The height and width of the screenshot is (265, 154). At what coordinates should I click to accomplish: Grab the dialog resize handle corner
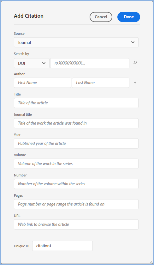tap(151, 262)
